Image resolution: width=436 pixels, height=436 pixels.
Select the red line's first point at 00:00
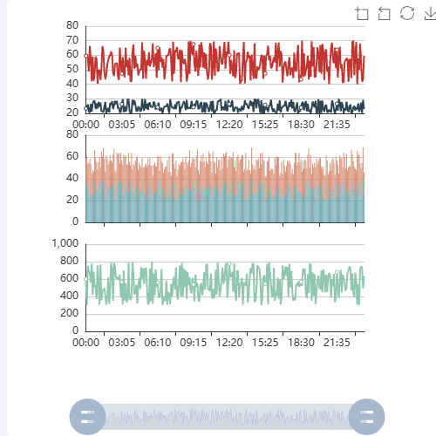point(85,56)
